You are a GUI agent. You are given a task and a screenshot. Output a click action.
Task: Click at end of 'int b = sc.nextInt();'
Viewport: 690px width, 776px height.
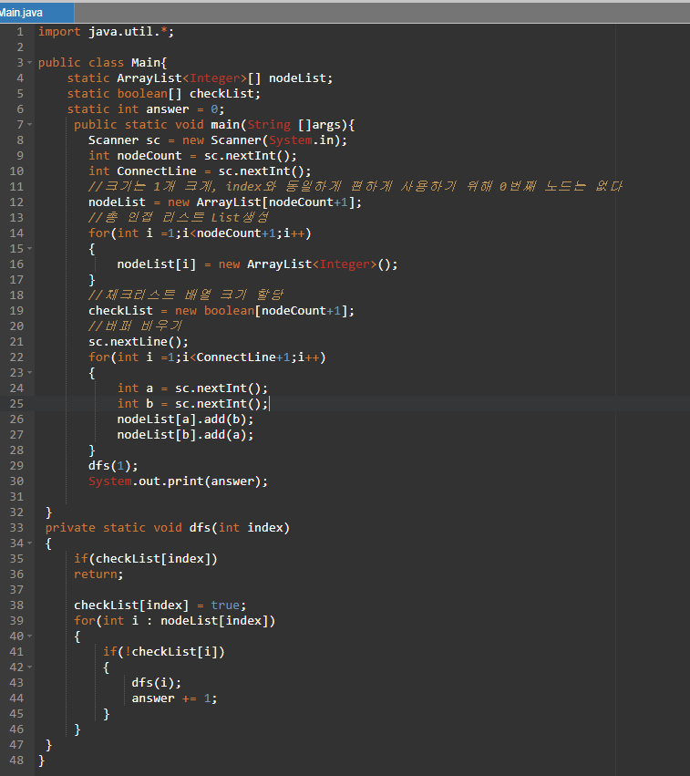pos(269,404)
